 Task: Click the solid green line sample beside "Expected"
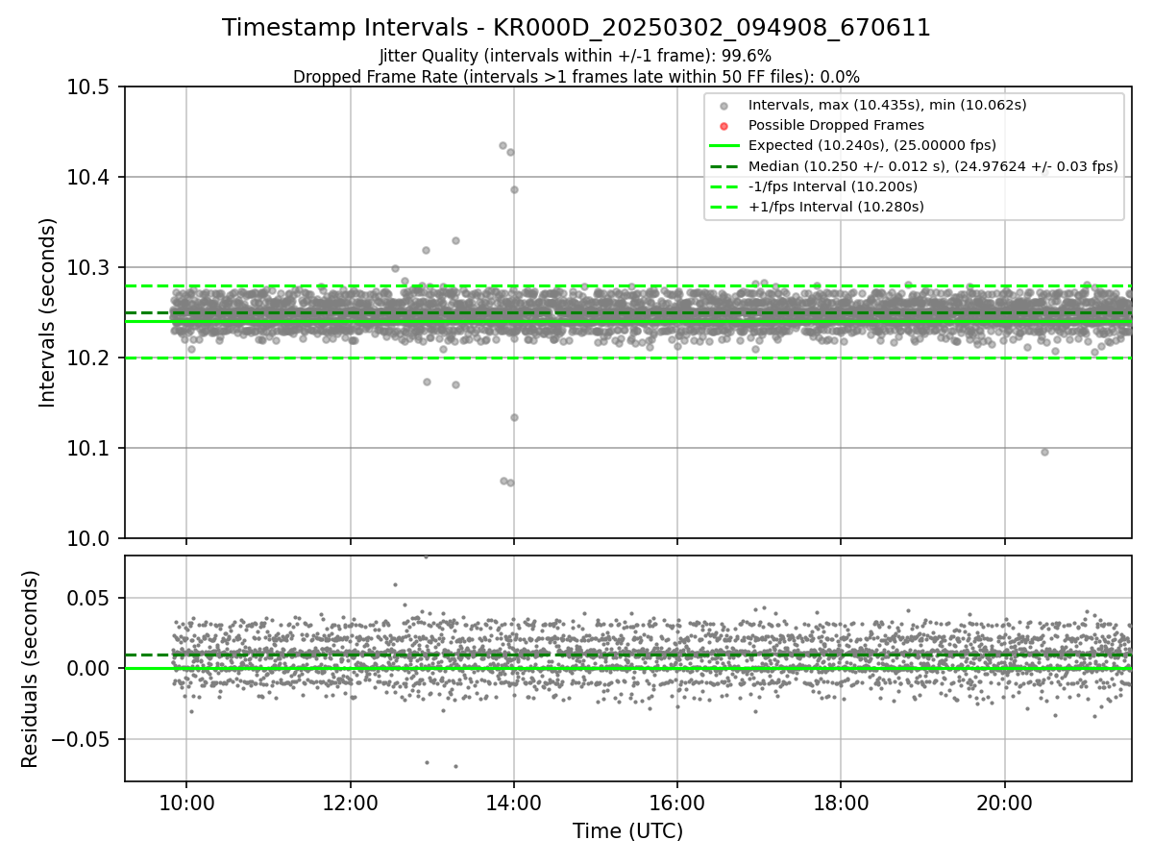[724, 146]
